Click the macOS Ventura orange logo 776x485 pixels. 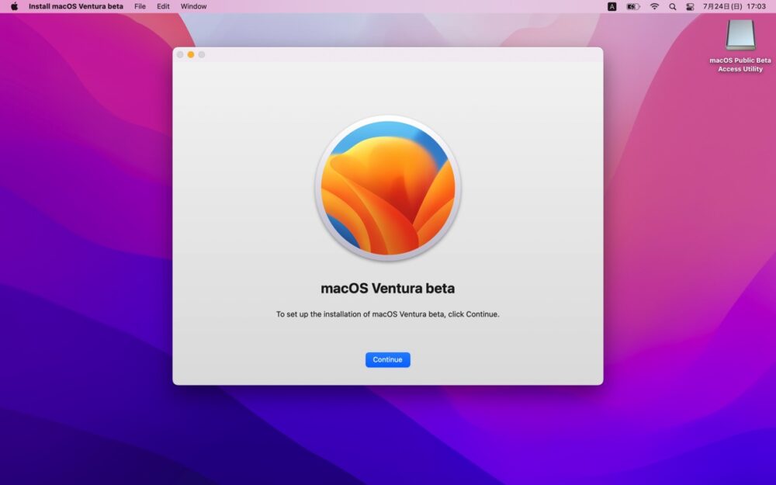click(387, 189)
